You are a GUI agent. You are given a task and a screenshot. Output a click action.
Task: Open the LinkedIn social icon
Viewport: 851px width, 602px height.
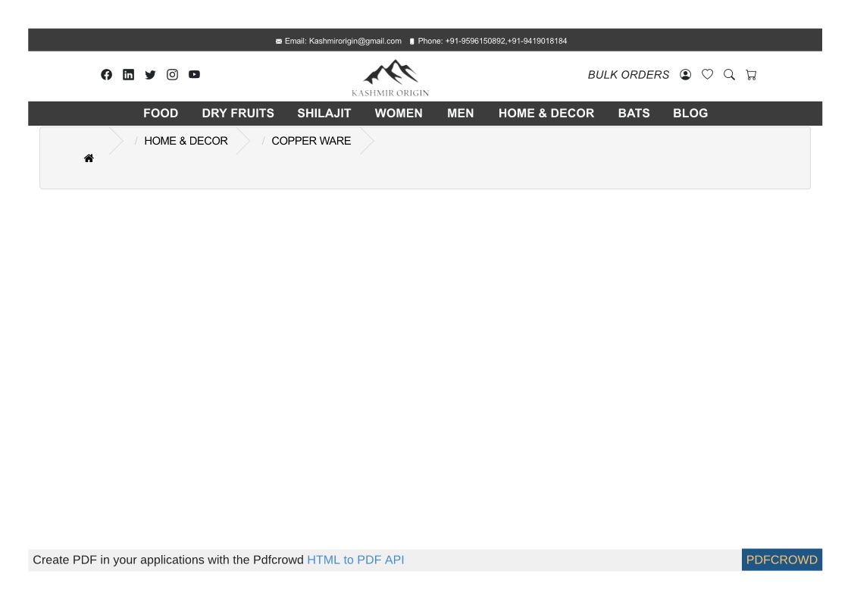tap(128, 74)
